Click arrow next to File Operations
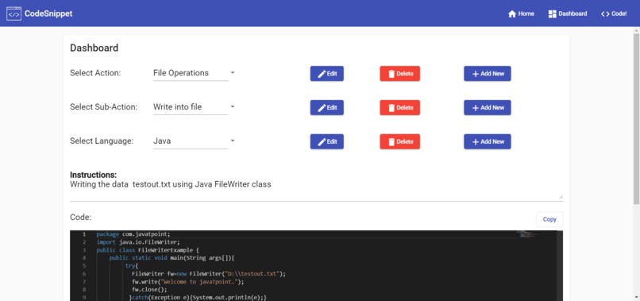The image size is (640, 301). pos(232,73)
